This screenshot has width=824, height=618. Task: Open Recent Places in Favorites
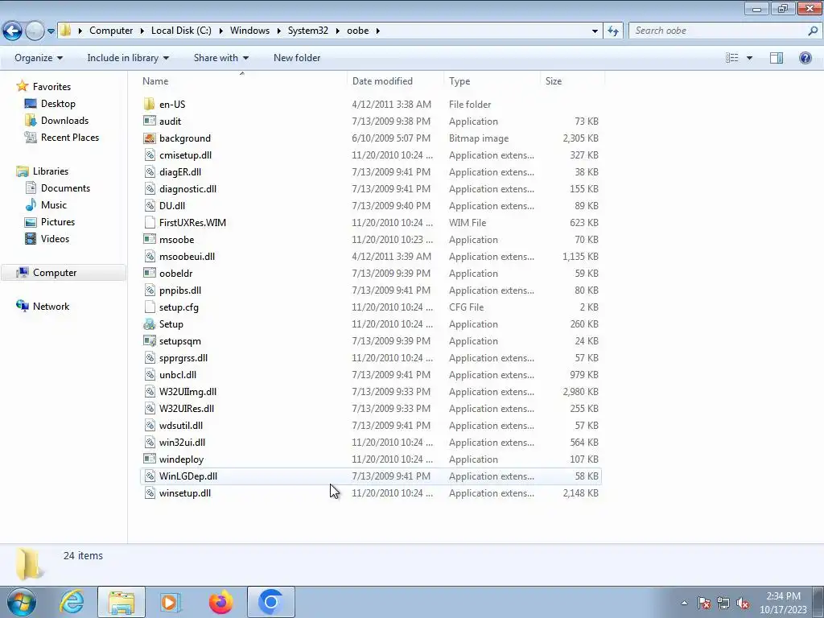coord(70,137)
